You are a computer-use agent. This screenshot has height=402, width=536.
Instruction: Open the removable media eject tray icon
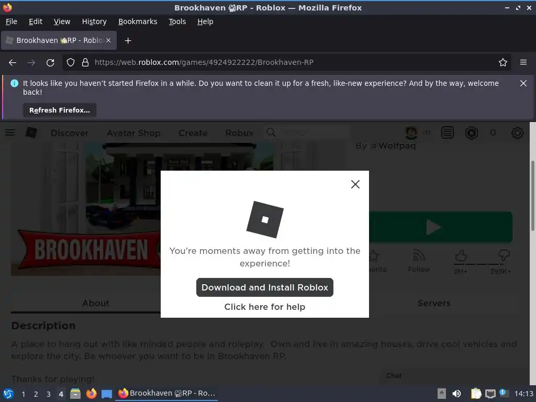click(441, 394)
